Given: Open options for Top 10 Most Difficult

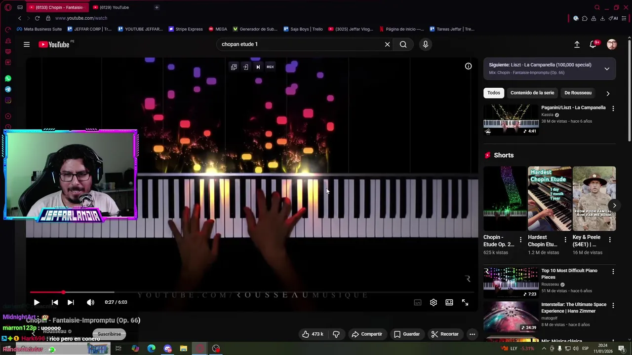Looking at the screenshot, I should pyautogui.click(x=613, y=271).
